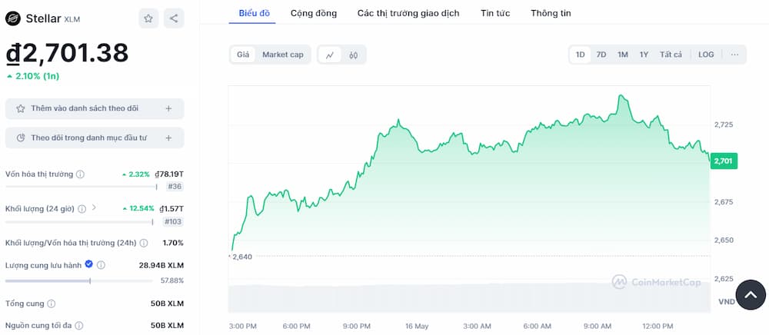Switch to candlestick chart icon
This screenshot has height=335, width=769.
point(354,55)
